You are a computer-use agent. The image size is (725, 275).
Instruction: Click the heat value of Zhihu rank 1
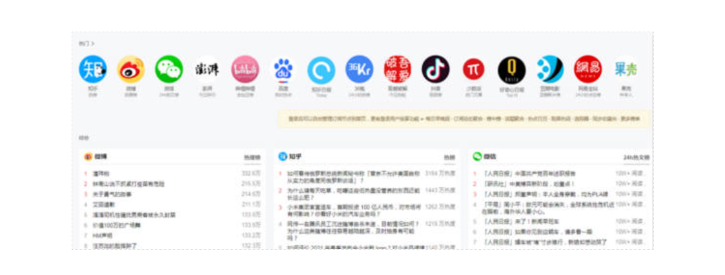(440, 174)
